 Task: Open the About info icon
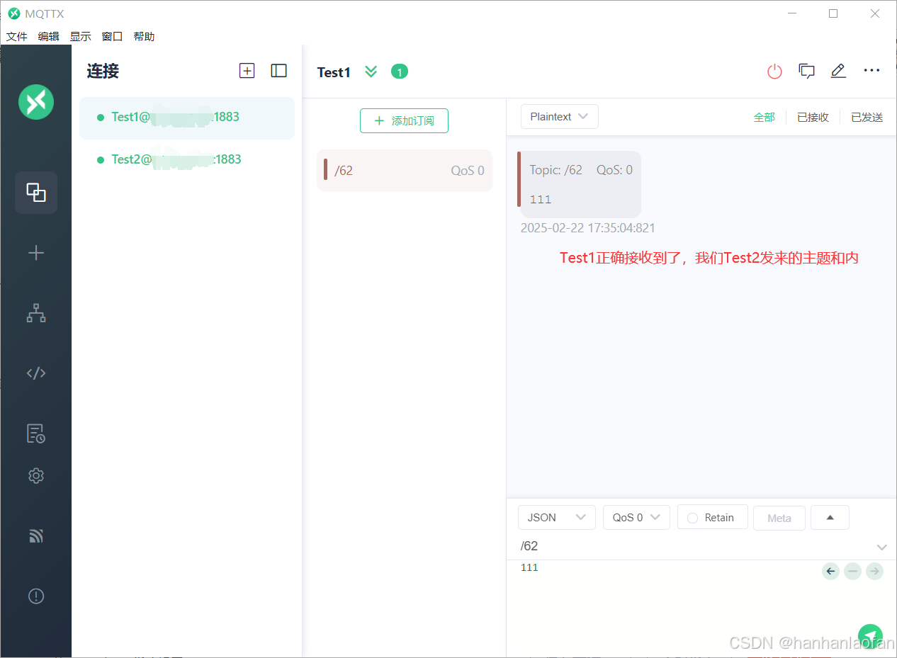pyautogui.click(x=36, y=596)
